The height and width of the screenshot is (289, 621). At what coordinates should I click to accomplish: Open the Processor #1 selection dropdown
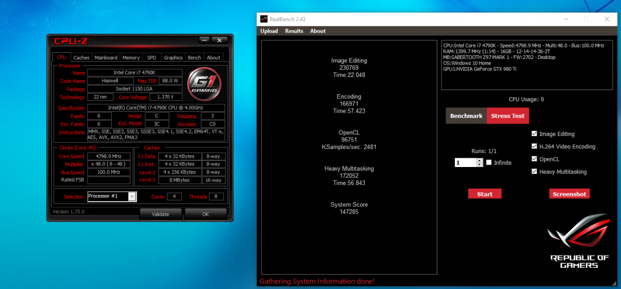click(132, 196)
